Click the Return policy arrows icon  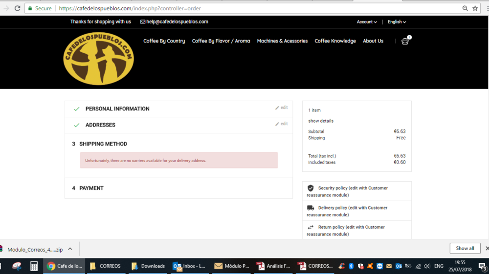[x=311, y=227]
